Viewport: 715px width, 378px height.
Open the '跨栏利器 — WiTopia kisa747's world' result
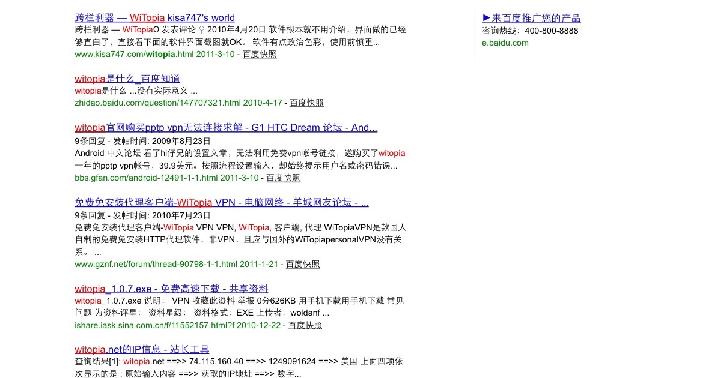click(154, 18)
